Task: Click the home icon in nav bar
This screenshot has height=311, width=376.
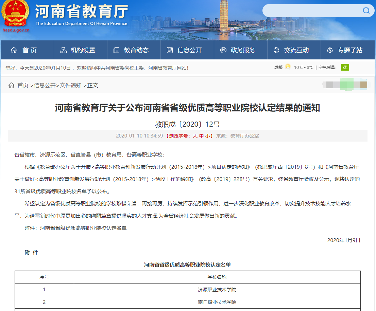Action: pos(14,50)
